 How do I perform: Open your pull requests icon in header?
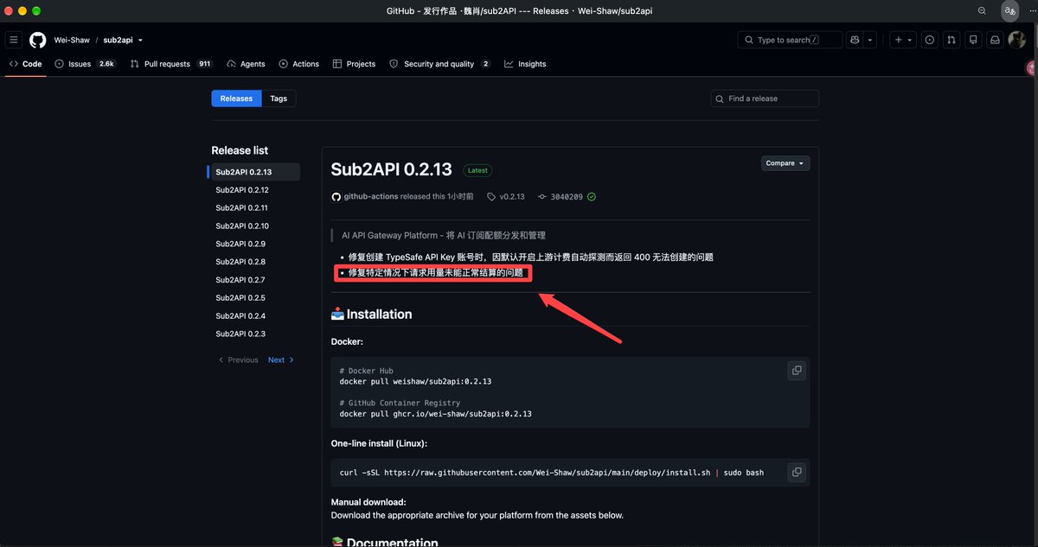pyautogui.click(x=951, y=40)
